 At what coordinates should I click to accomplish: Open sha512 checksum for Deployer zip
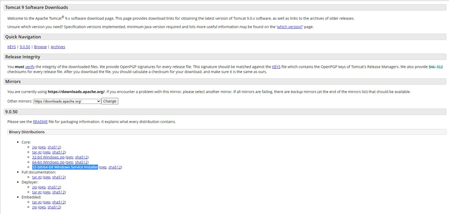point(54,187)
